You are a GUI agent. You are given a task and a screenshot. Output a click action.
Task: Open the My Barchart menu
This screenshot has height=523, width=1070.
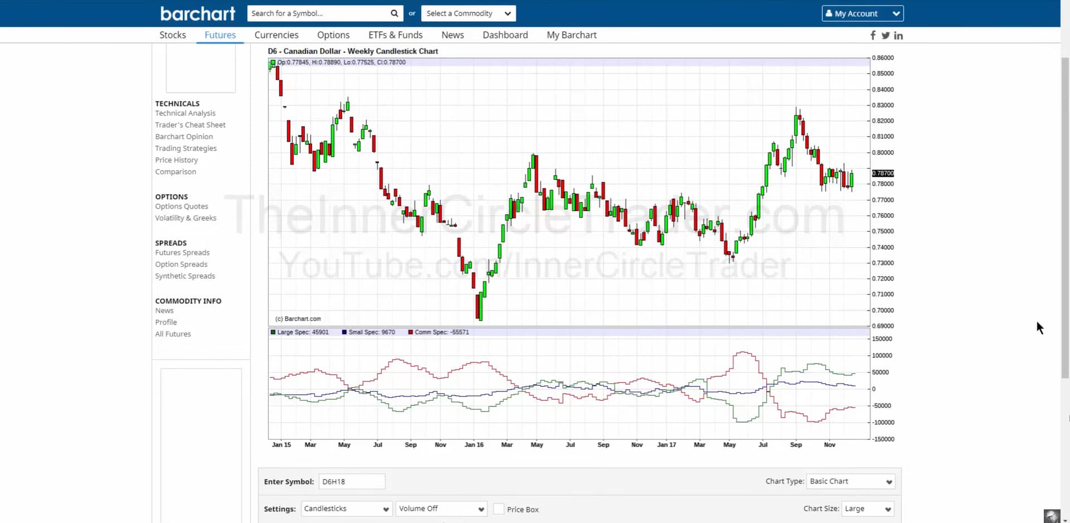[572, 35]
